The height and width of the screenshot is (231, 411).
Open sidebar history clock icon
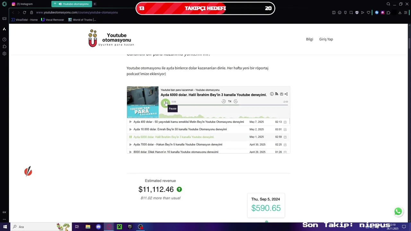point(4,39)
